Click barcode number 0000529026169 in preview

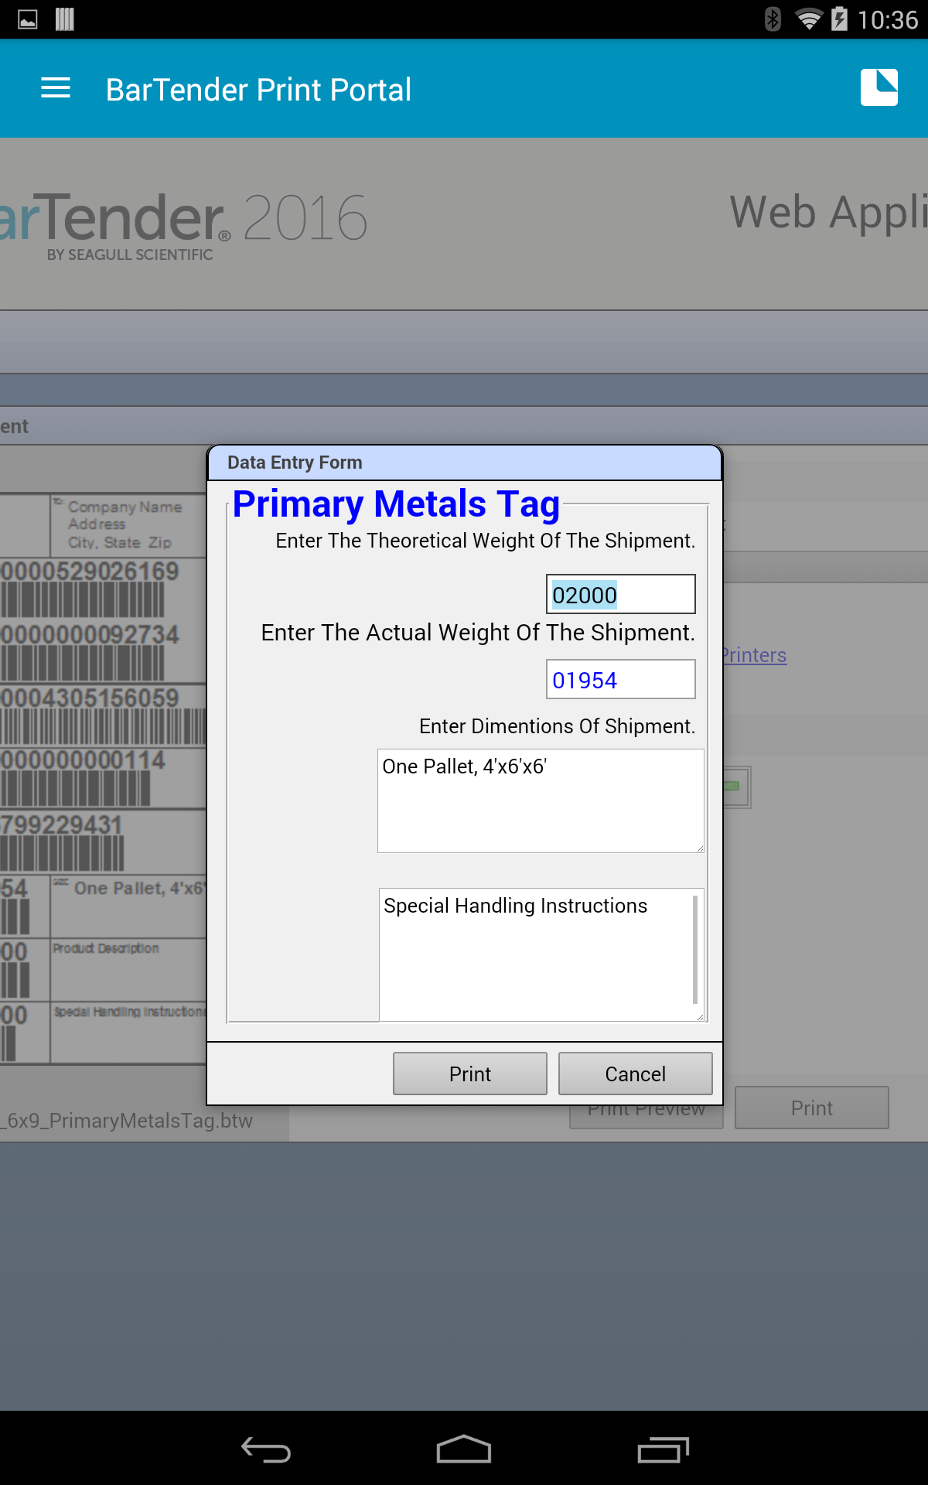(90, 572)
